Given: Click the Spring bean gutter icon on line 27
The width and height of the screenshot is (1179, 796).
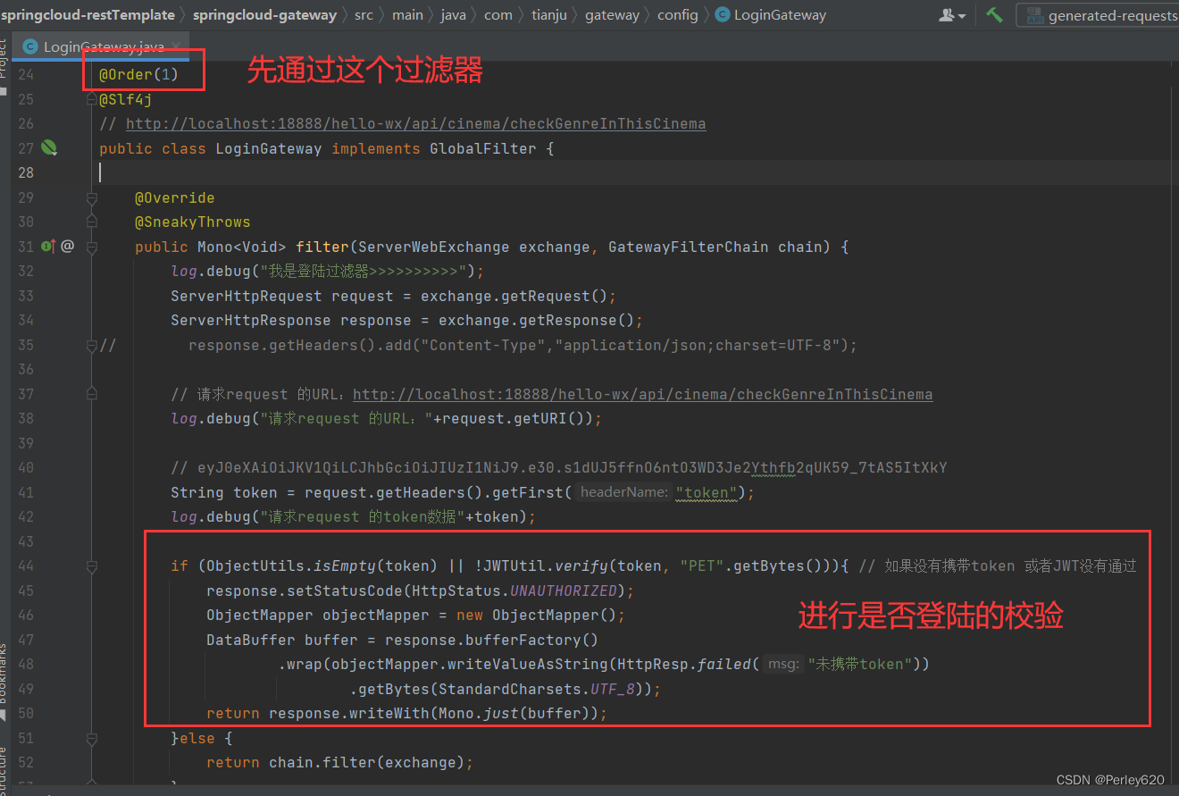Looking at the screenshot, I should pyautogui.click(x=50, y=148).
